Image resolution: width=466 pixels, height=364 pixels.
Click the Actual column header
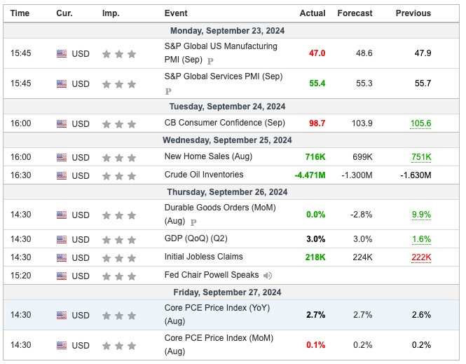(313, 13)
